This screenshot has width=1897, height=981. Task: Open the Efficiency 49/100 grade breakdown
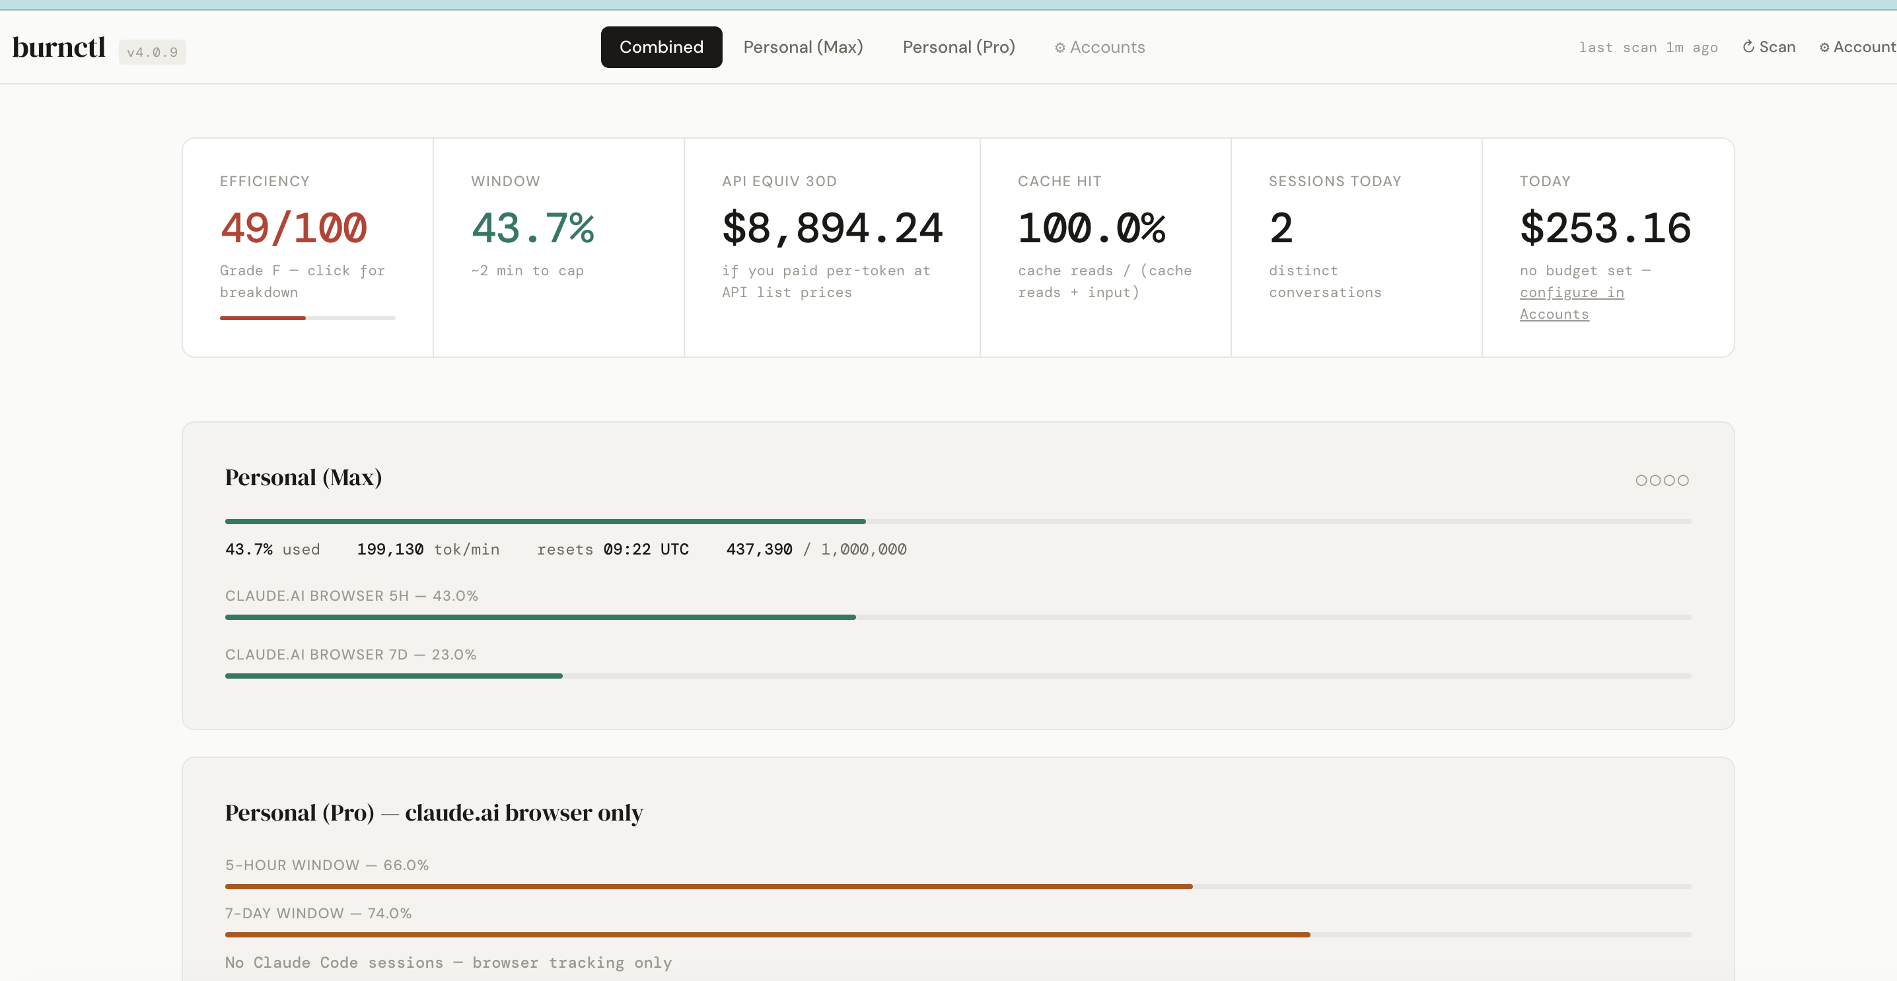coord(308,248)
